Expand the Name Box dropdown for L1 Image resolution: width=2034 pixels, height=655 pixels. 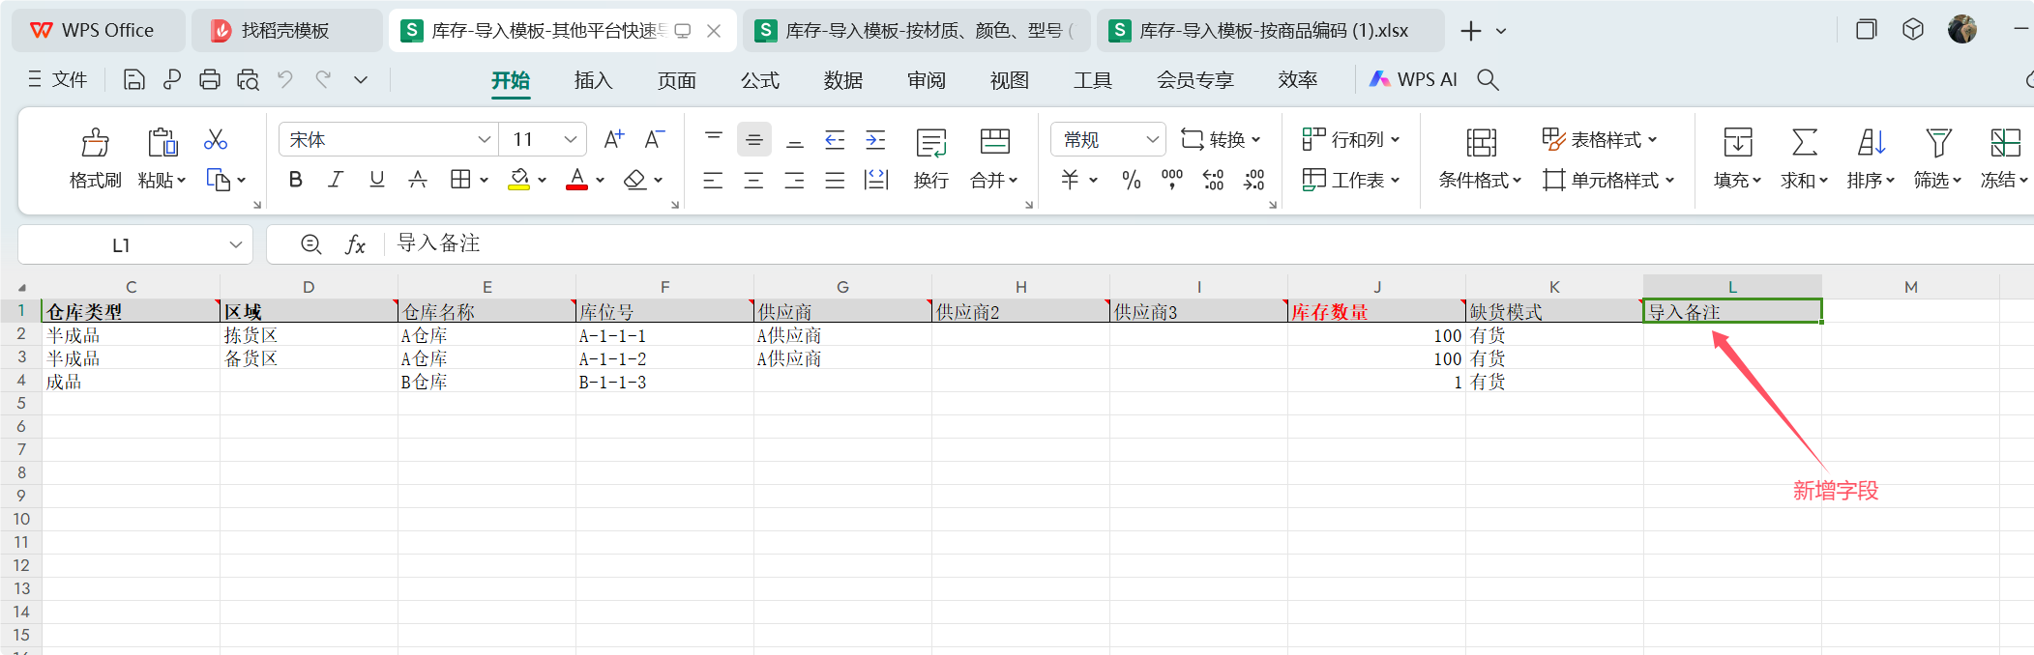tap(235, 245)
